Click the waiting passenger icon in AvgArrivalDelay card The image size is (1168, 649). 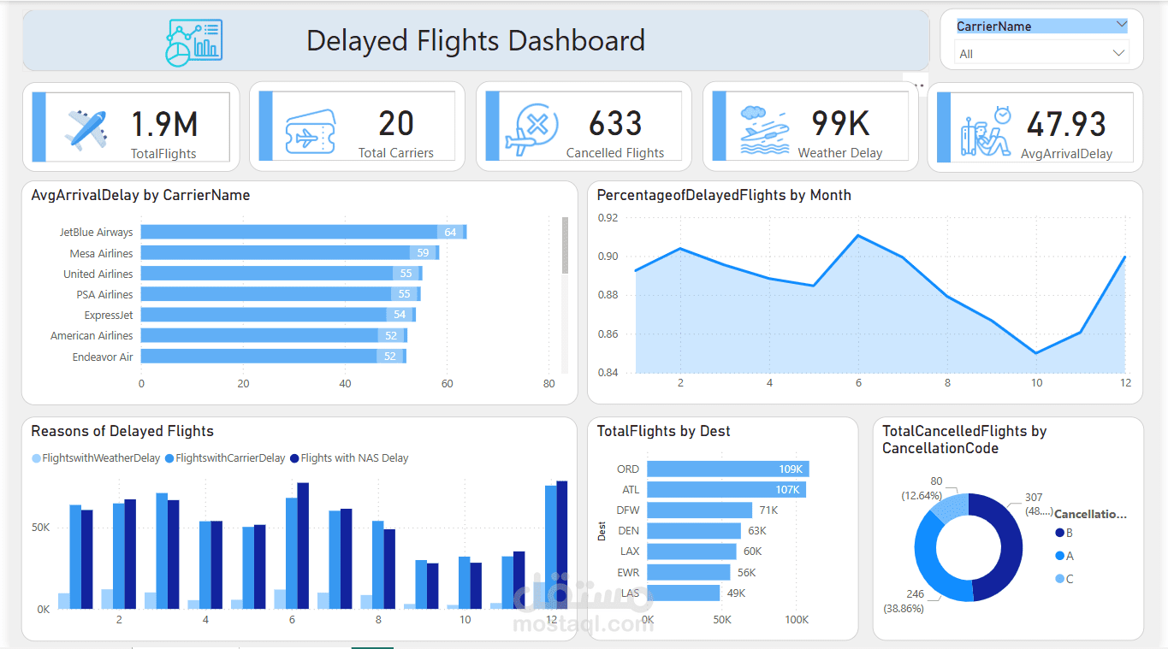pyautogui.click(x=986, y=132)
